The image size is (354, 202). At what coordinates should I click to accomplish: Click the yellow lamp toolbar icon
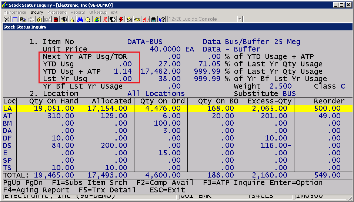pos(72,19)
